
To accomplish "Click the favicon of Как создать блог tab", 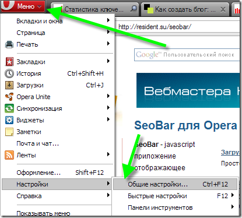I will [148, 9].
